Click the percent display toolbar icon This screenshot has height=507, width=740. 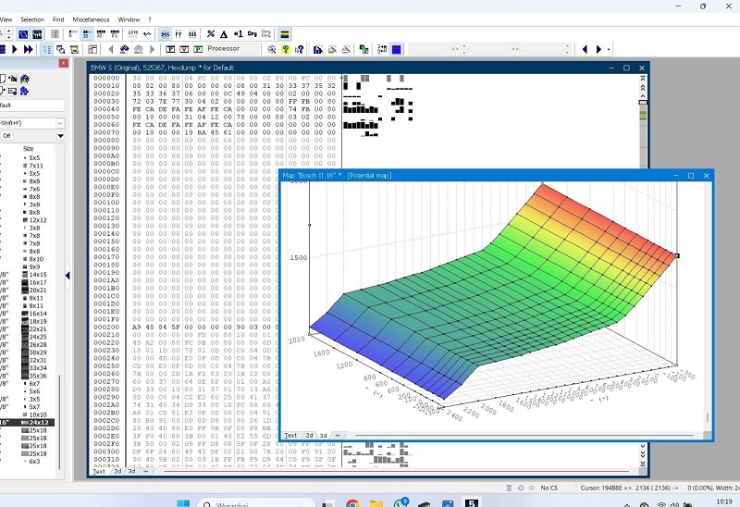coord(211,33)
